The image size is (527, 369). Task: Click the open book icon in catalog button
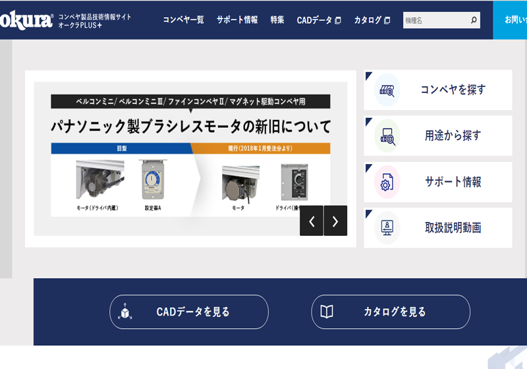[x=327, y=312]
